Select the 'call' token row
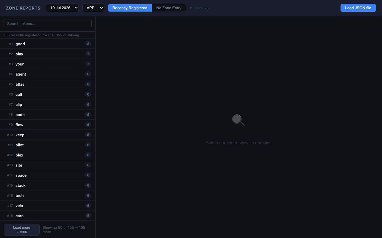The image size is (382, 238). tap(47, 94)
